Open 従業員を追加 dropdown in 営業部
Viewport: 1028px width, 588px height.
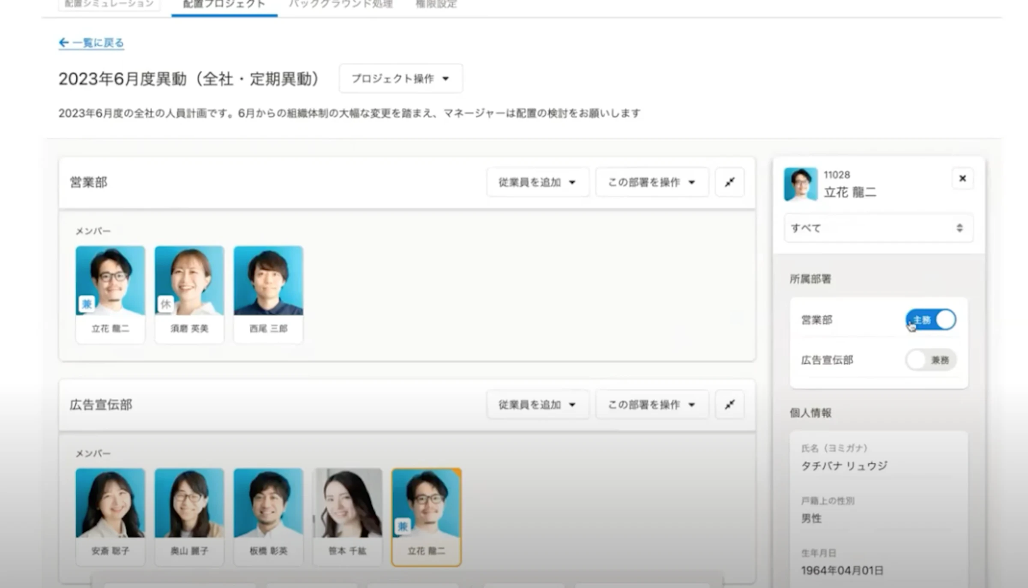538,182
